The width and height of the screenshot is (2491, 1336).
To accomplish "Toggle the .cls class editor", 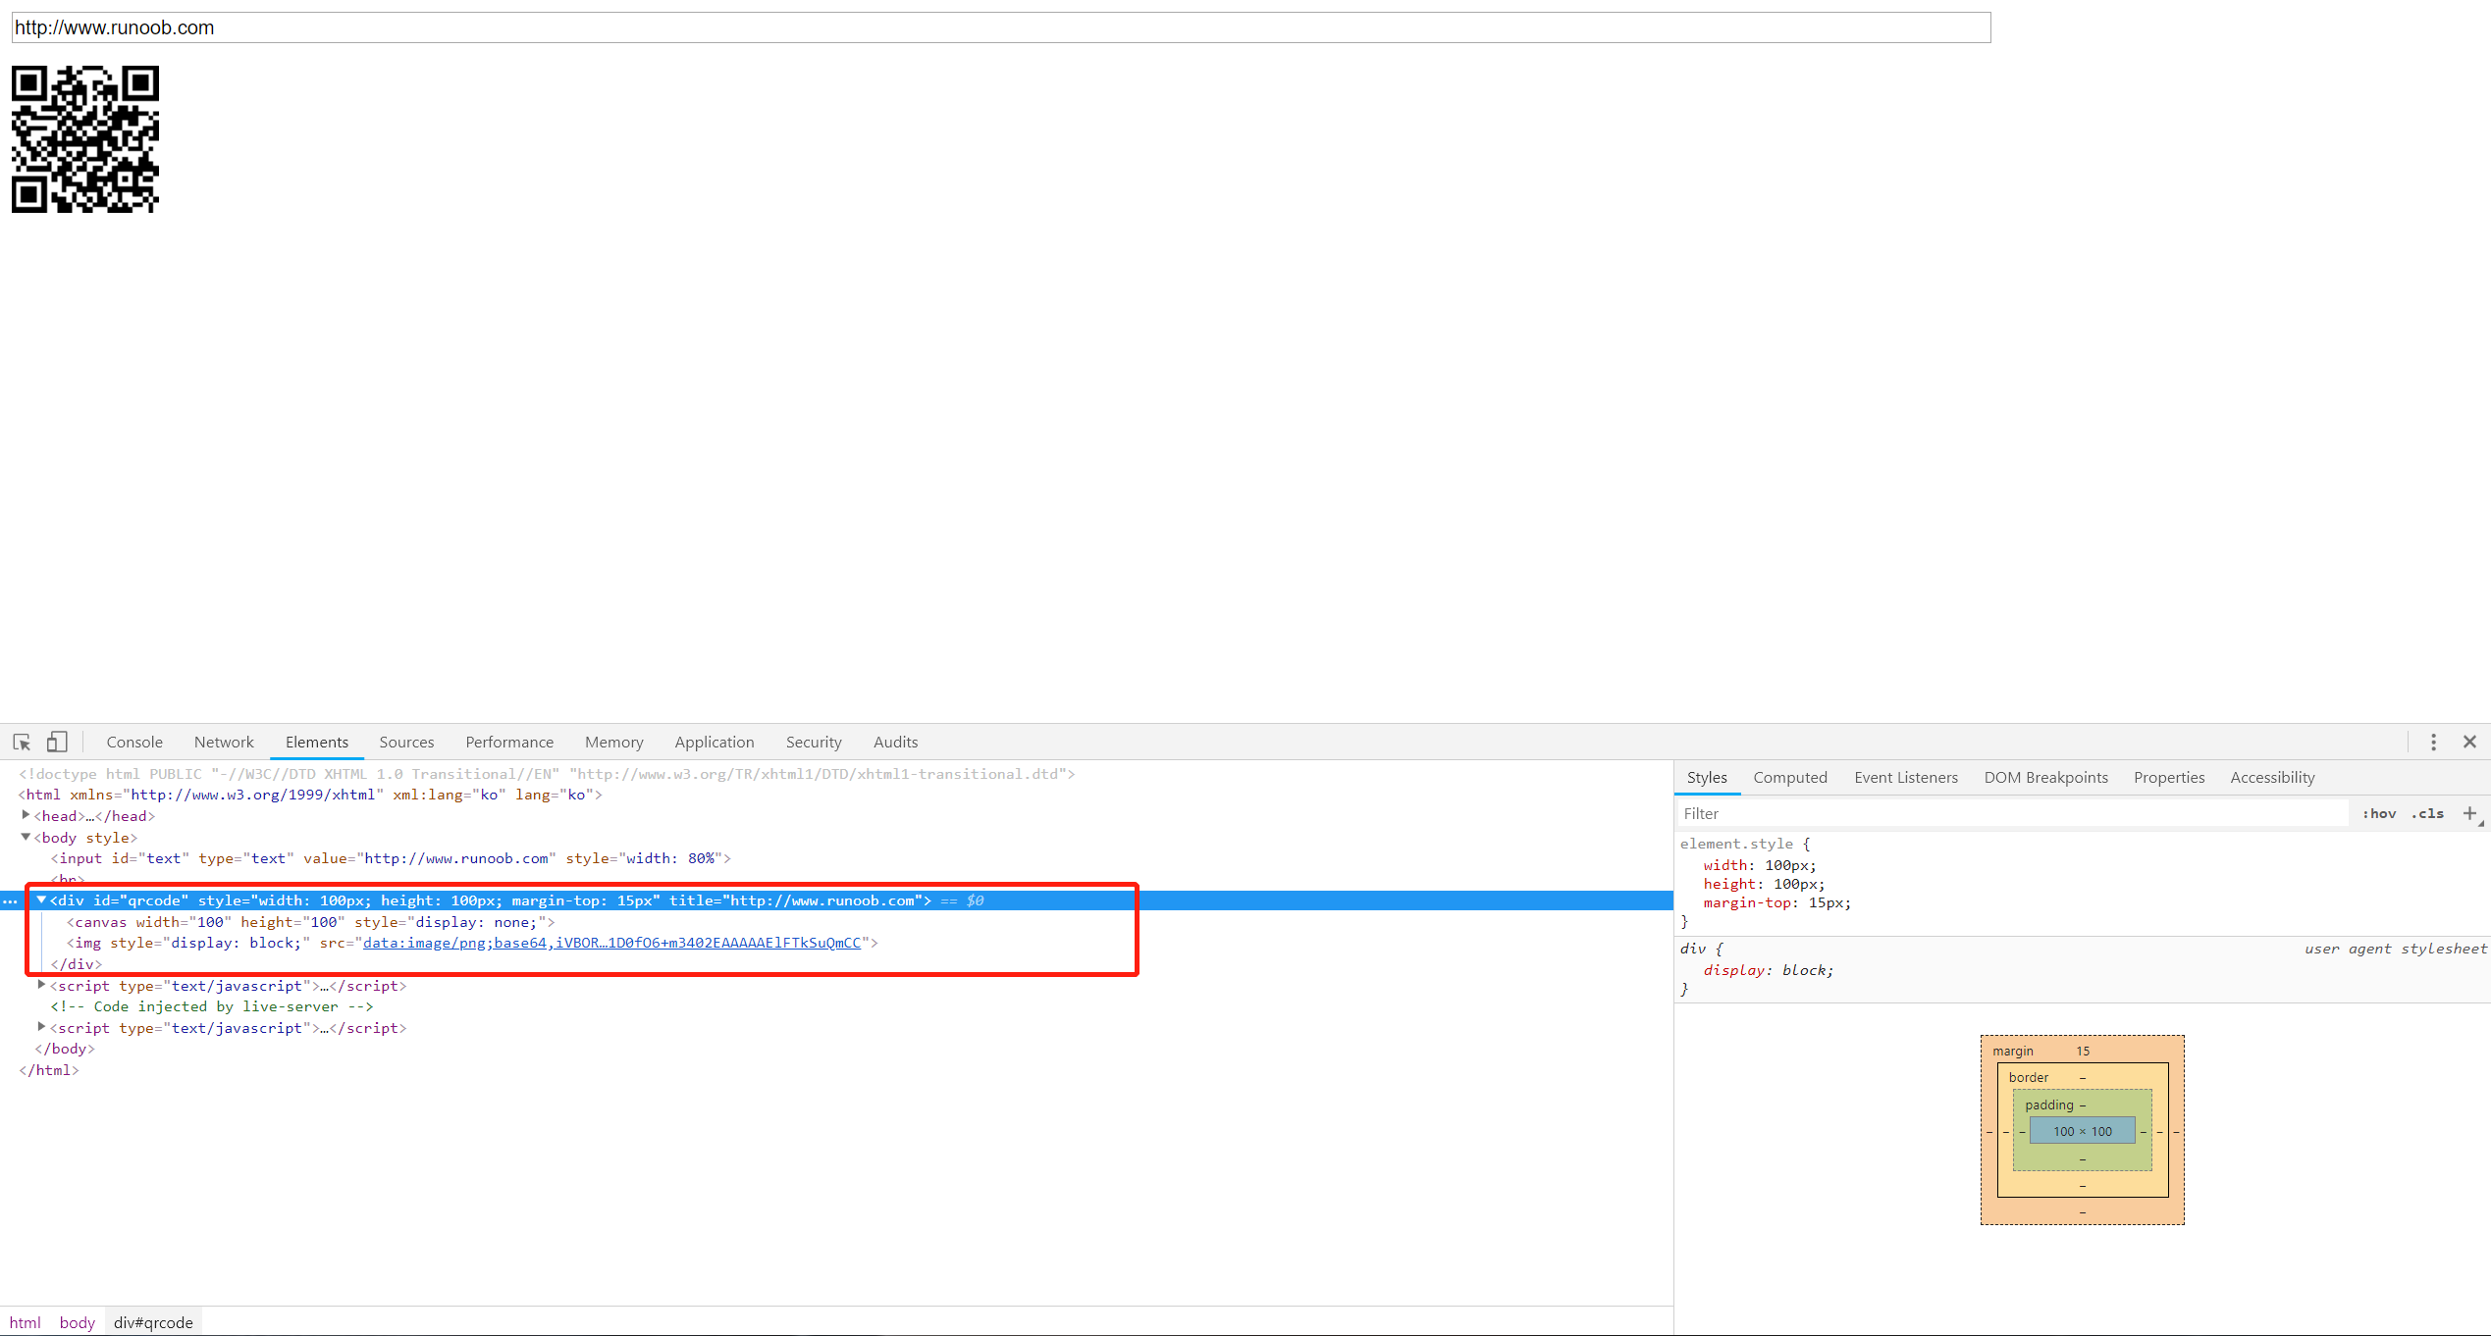I will pos(2426,813).
